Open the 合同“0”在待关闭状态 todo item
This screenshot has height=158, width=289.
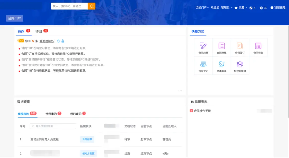[53, 54]
